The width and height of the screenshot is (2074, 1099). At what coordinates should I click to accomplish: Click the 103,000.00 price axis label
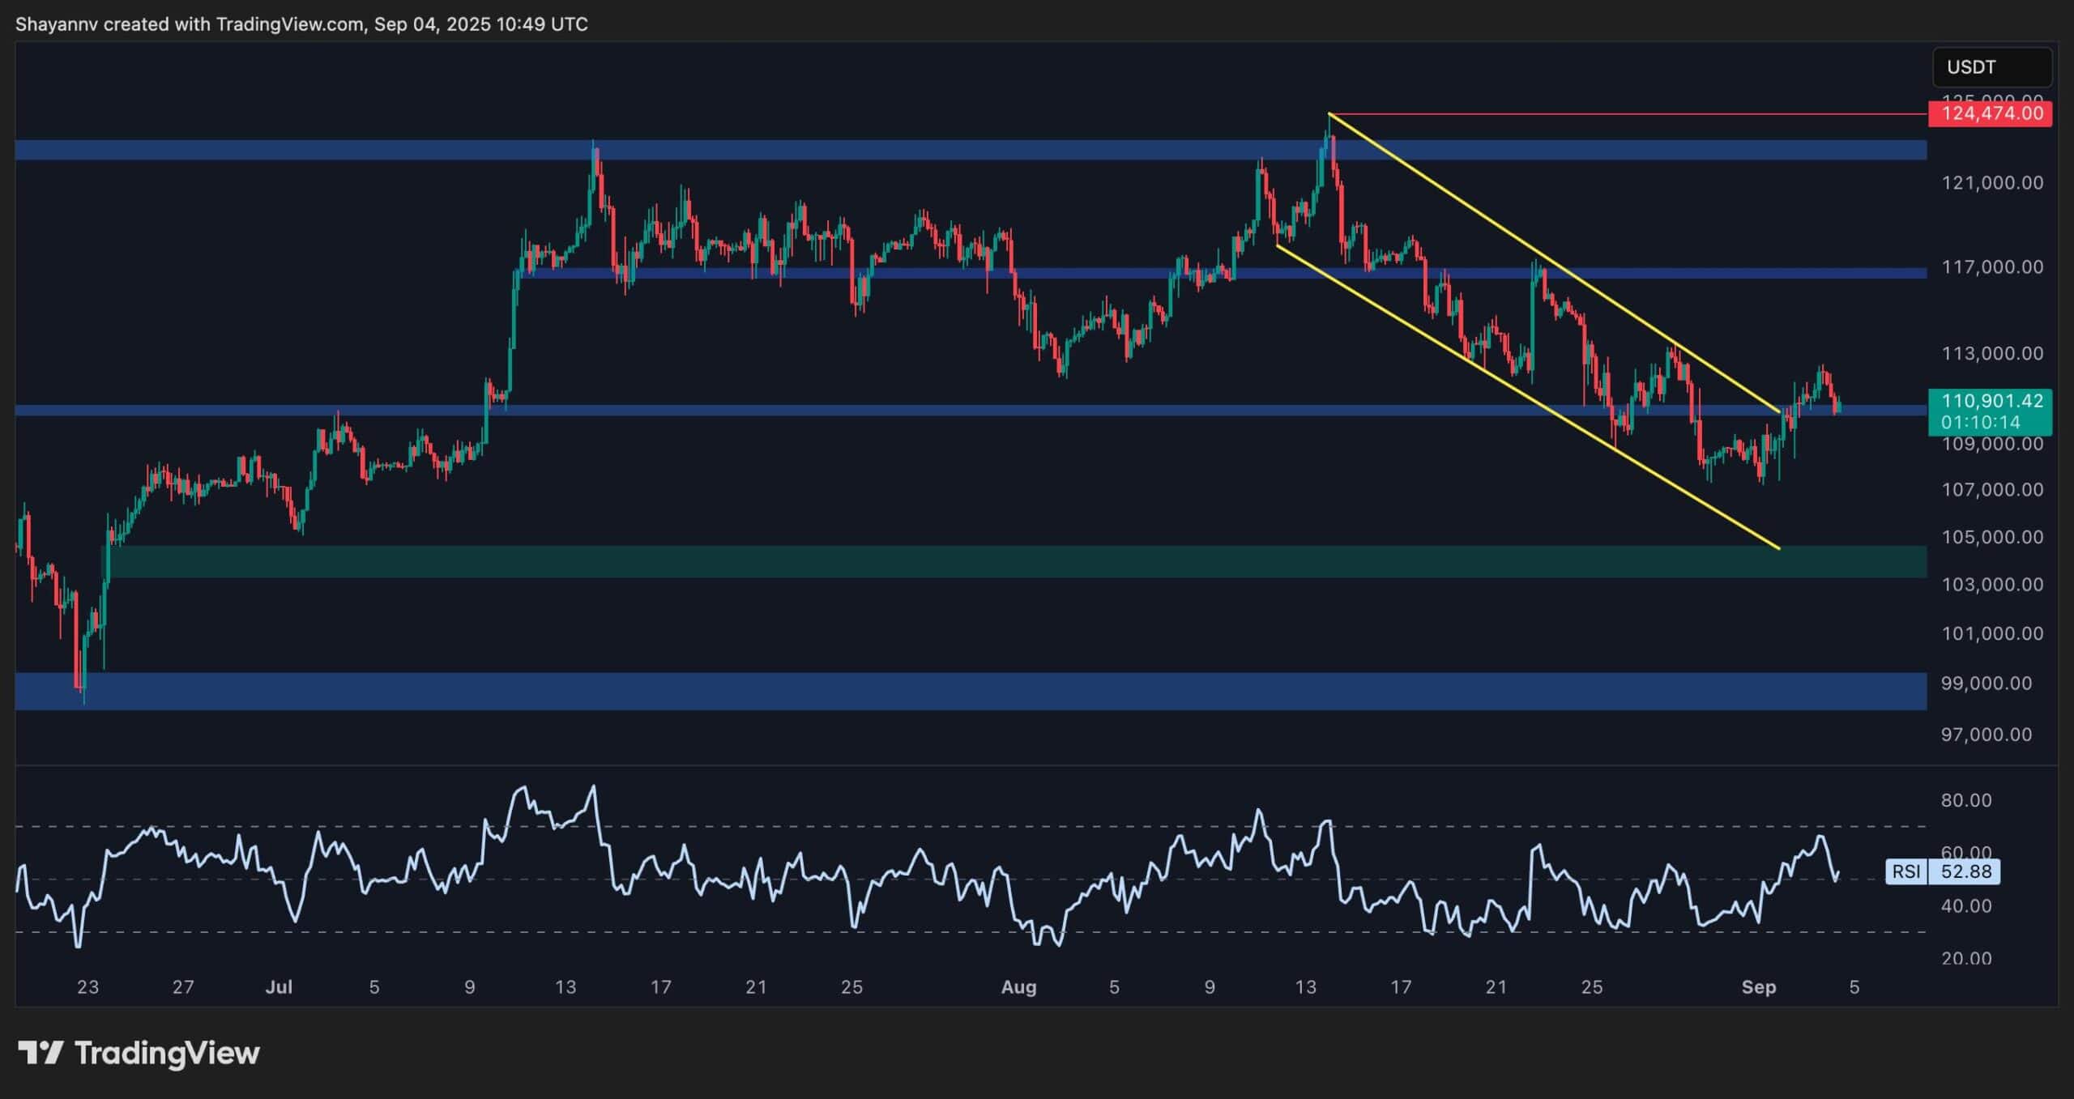(x=1991, y=585)
